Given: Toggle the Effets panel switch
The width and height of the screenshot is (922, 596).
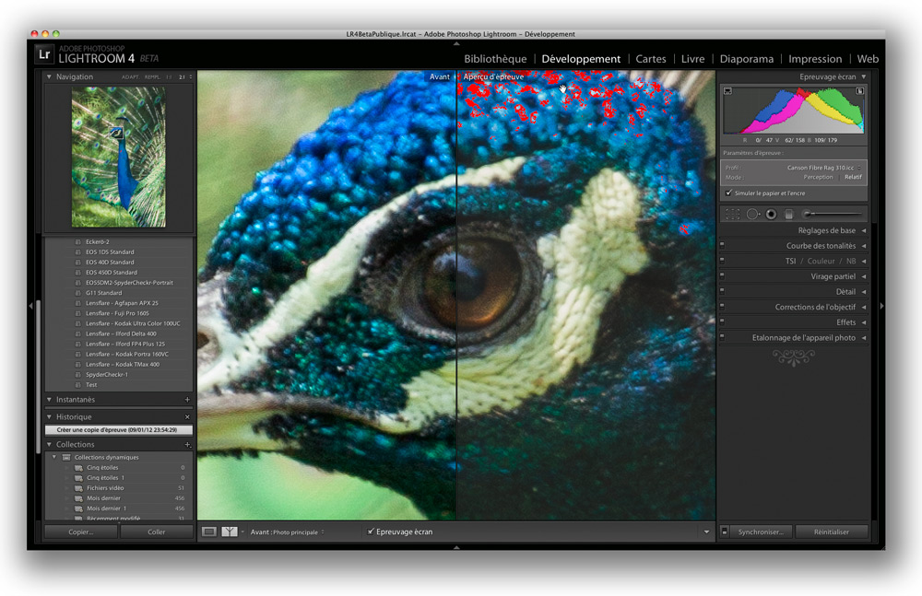Looking at the screenshot, I should point(722,321).
